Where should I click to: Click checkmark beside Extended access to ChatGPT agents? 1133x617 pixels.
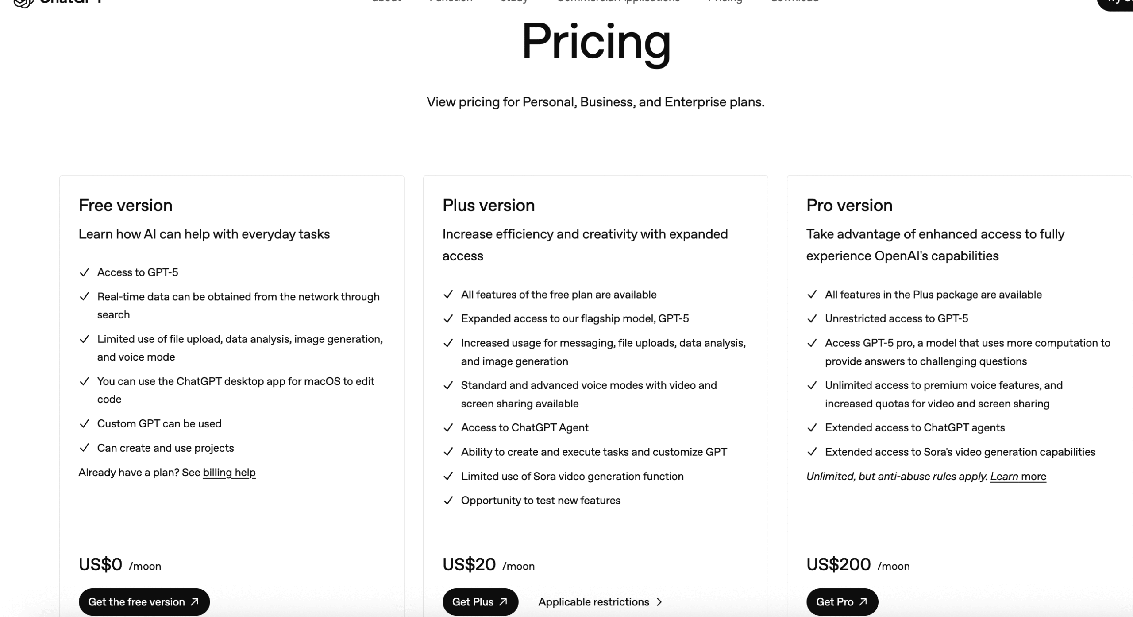tap(812, 427)
